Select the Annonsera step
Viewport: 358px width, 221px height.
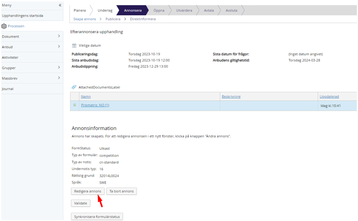133,10
